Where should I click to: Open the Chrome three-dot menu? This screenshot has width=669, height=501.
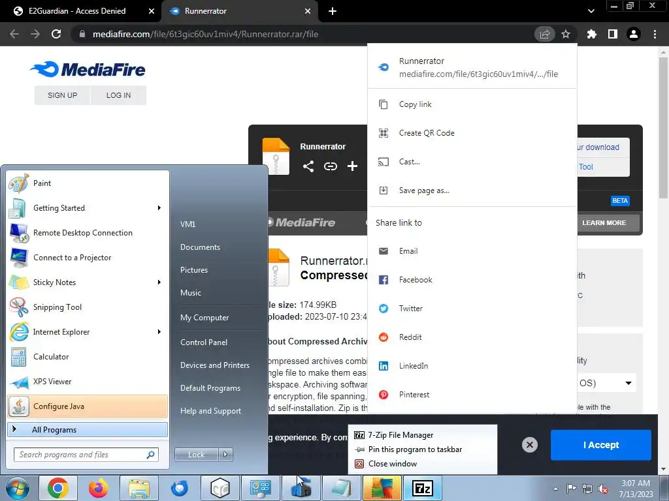click(x=655, y=34)
